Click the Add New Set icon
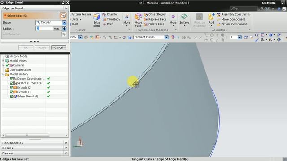The image size is (287, 161). pyautogui.click(x=64, y=34)
